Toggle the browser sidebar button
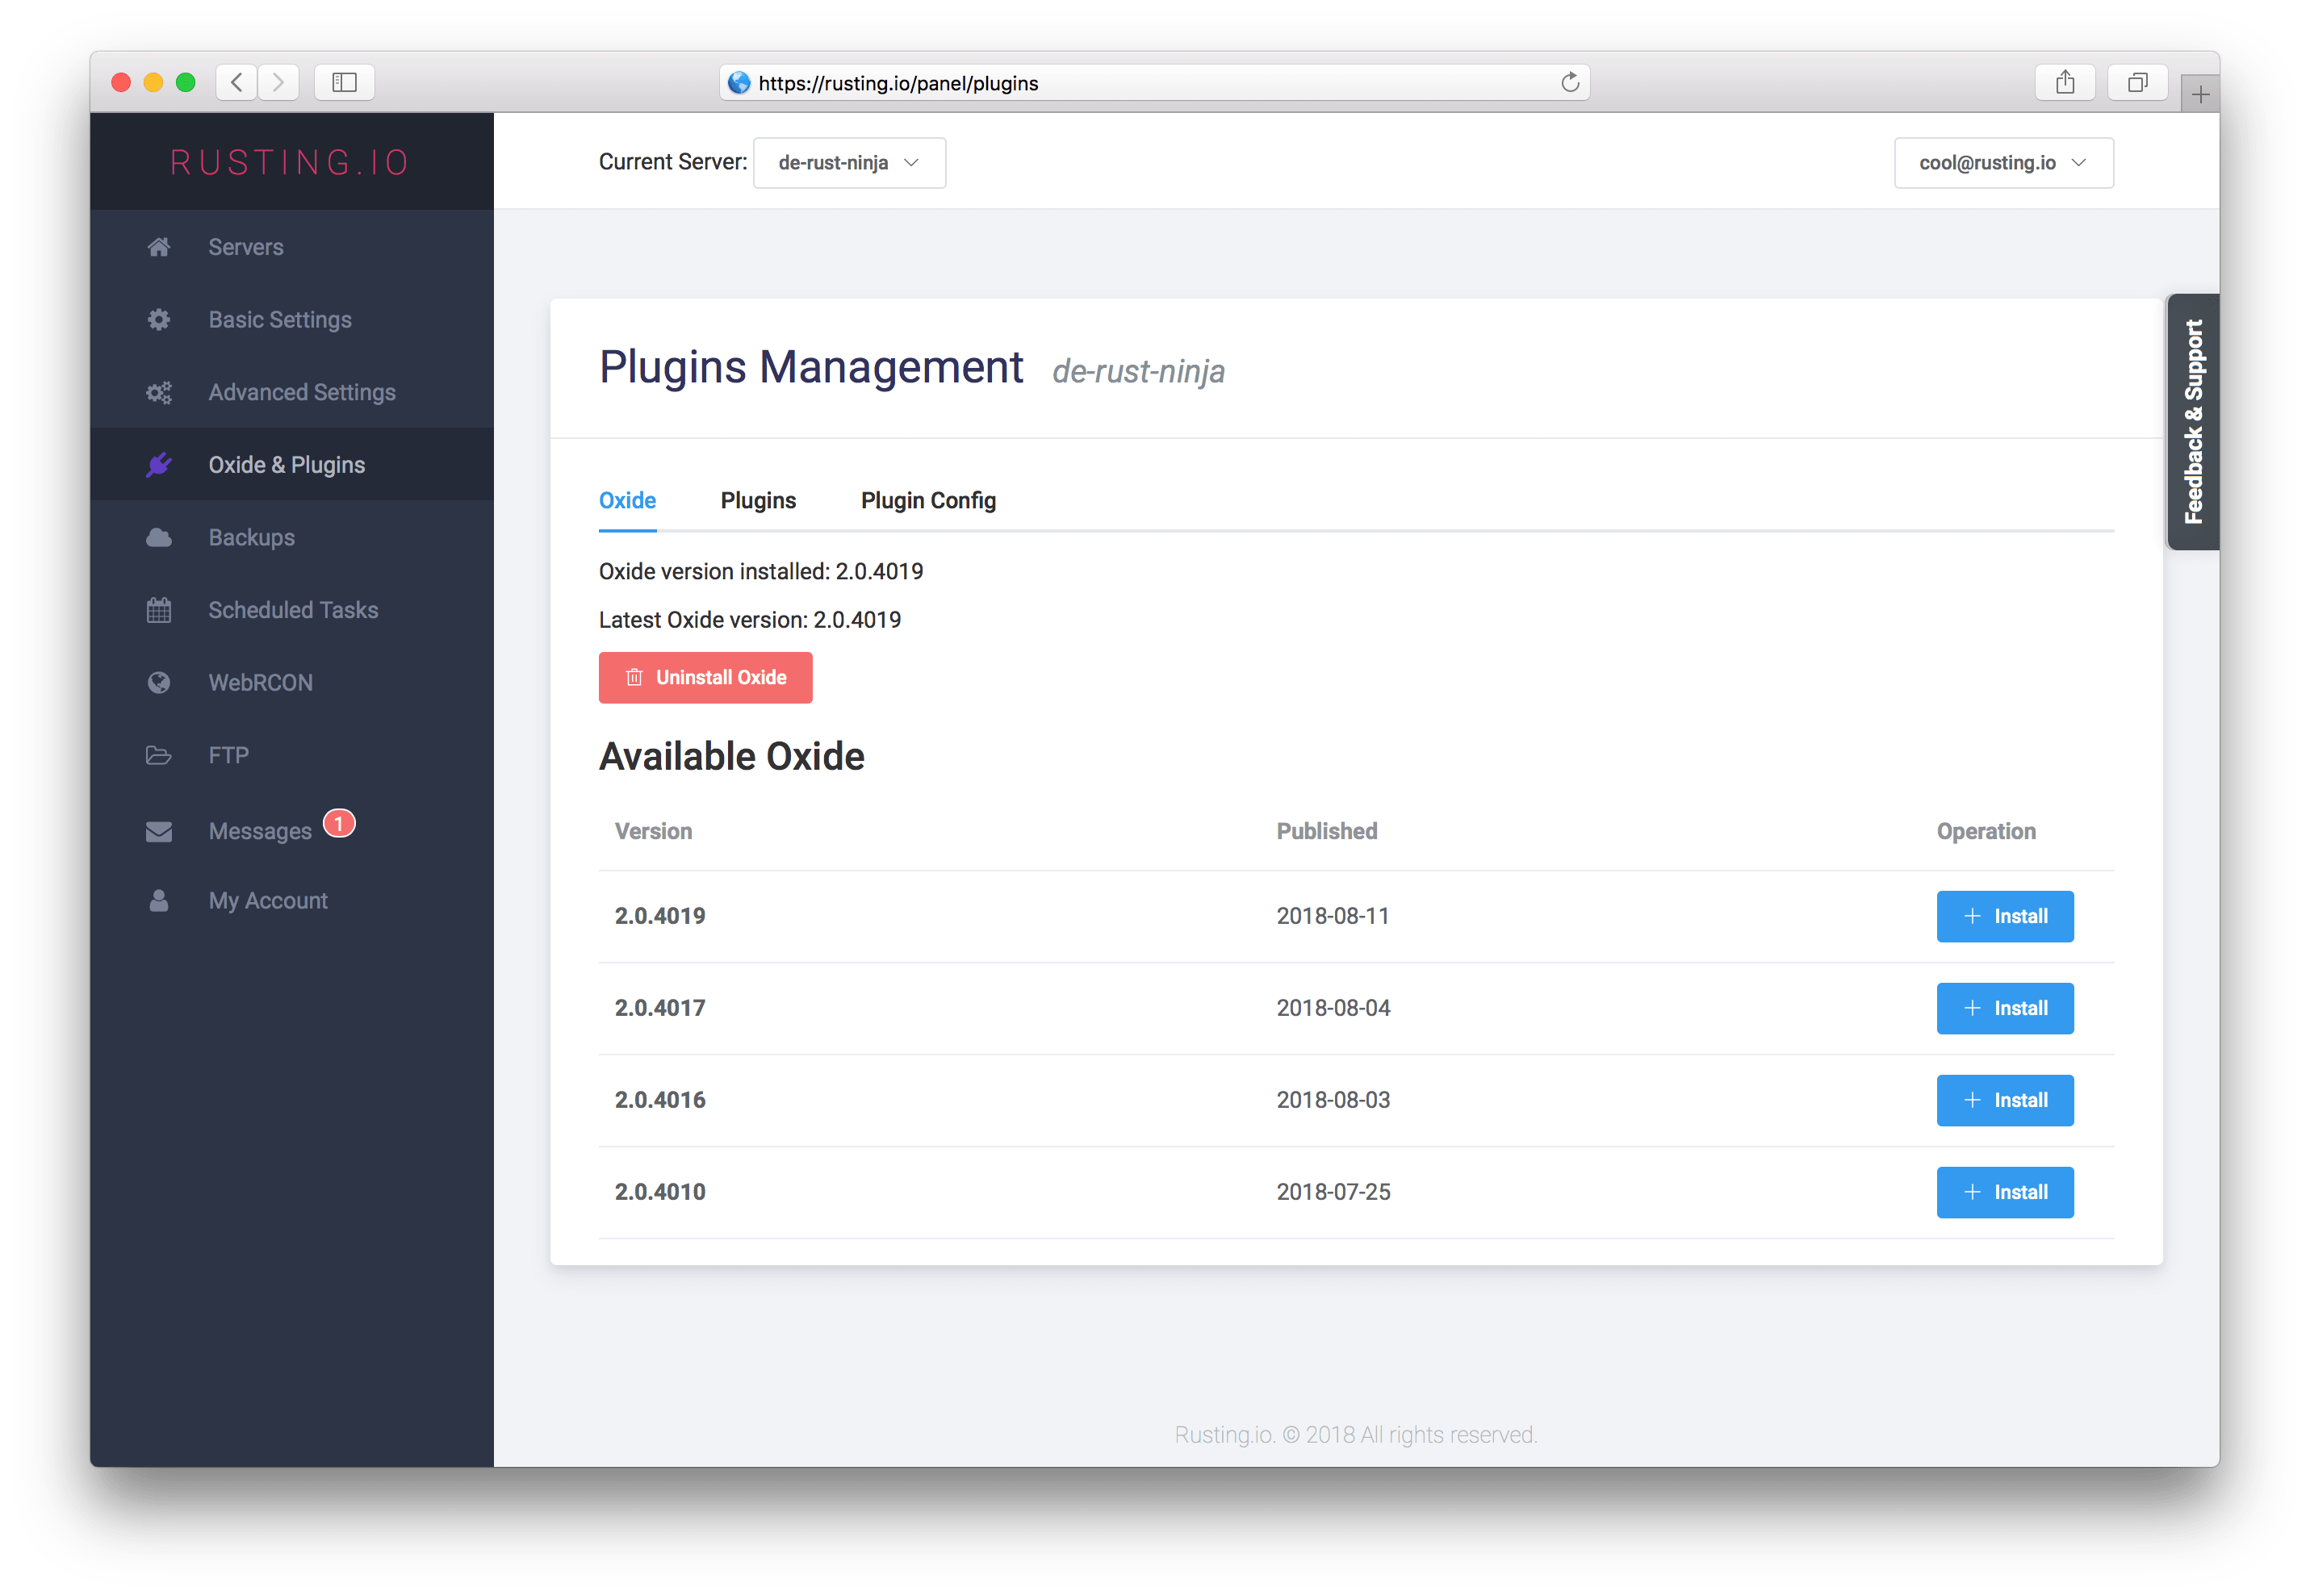This screenshot has height=1596, width=2310. click(344, 82)
